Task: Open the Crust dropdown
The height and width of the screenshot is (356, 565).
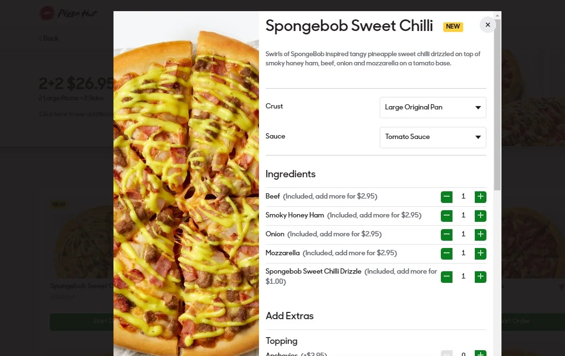Action: 433,108
